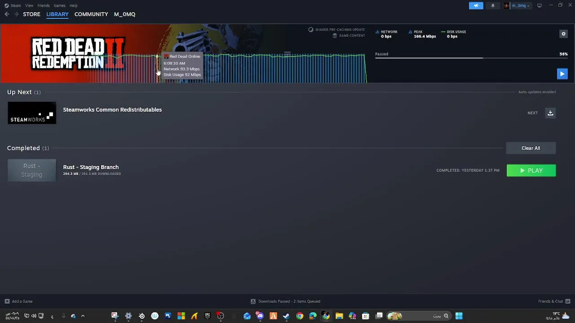The width and height of the screenshot is (575, 323).
Task: Play Rust - Staging Branch
Action: 531,170
